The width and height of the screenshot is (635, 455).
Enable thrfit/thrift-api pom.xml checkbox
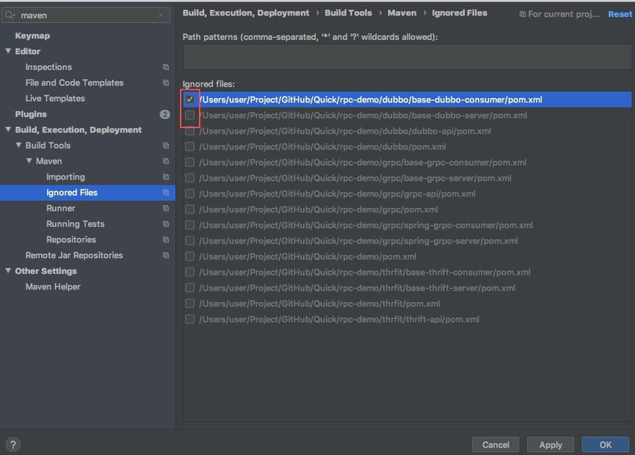pyautogui.click(x=190, y=320)
